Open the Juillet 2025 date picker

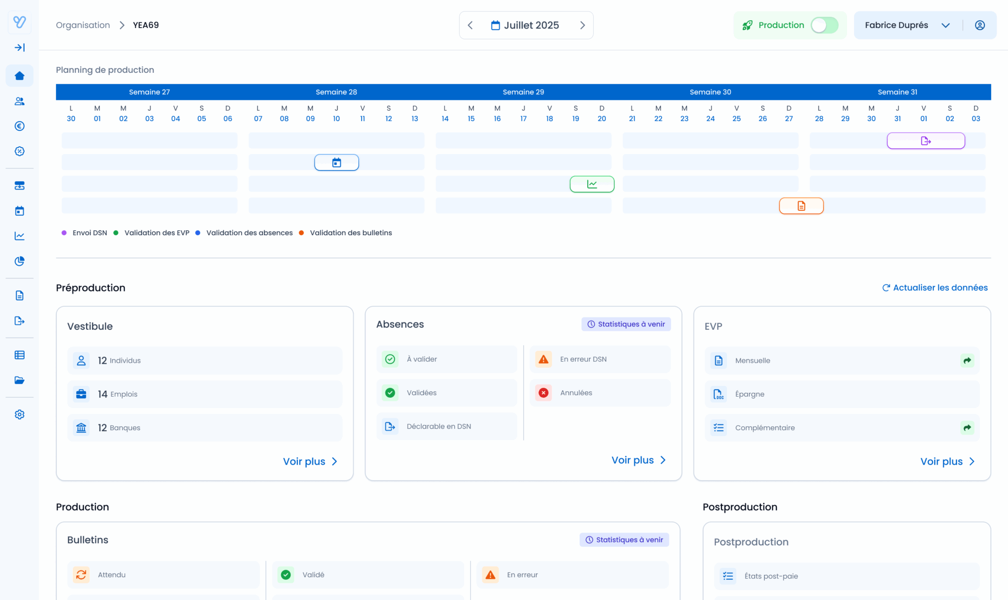click(525, 25)
